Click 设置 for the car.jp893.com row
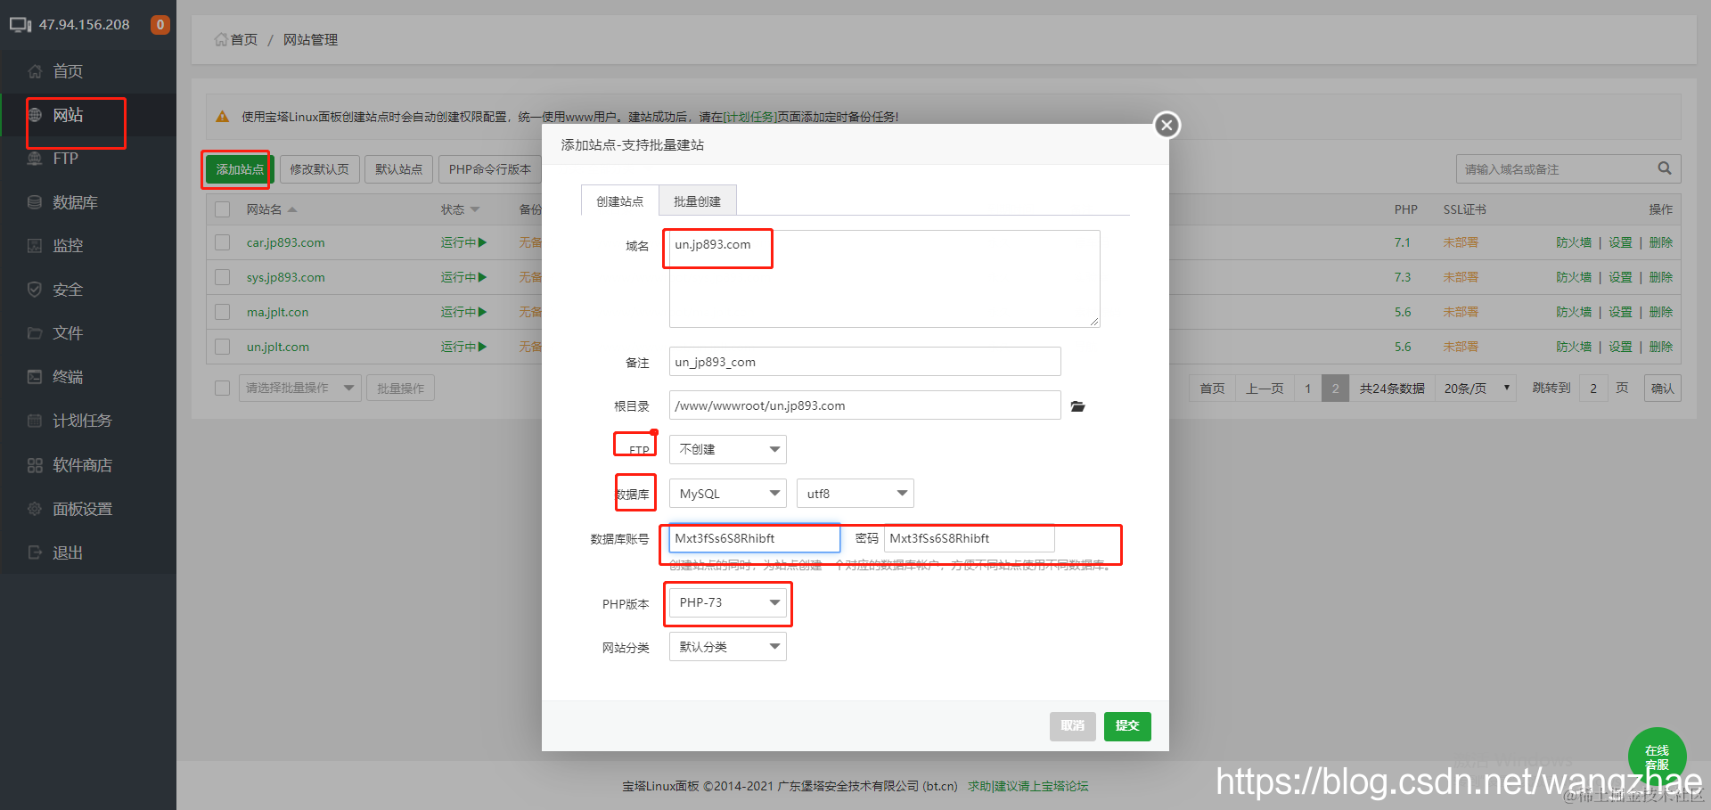The width and height of the screenshot is (1711, 810). [x=1620, y=242]
